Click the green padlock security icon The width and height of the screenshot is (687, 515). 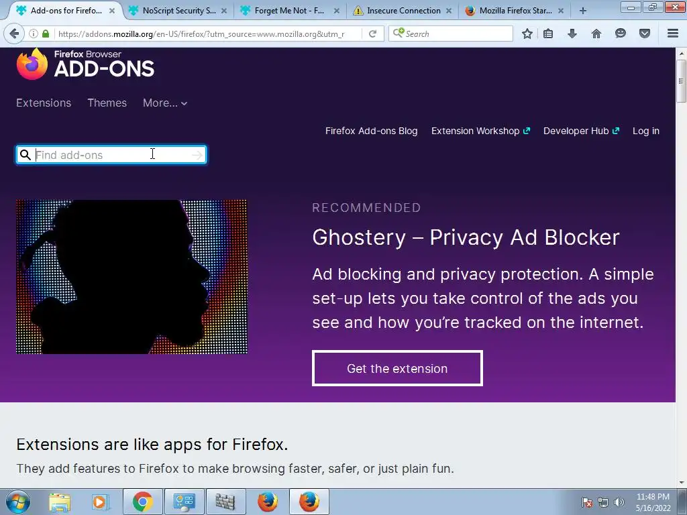[x=46, y=34]
